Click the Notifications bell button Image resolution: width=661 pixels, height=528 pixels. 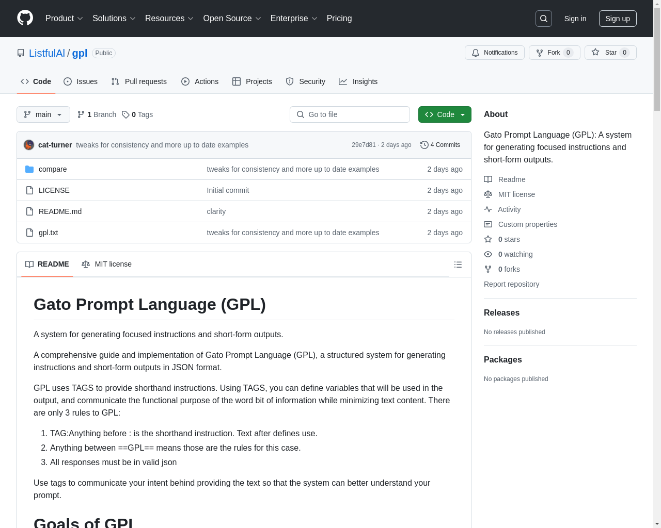coord(495,53)
